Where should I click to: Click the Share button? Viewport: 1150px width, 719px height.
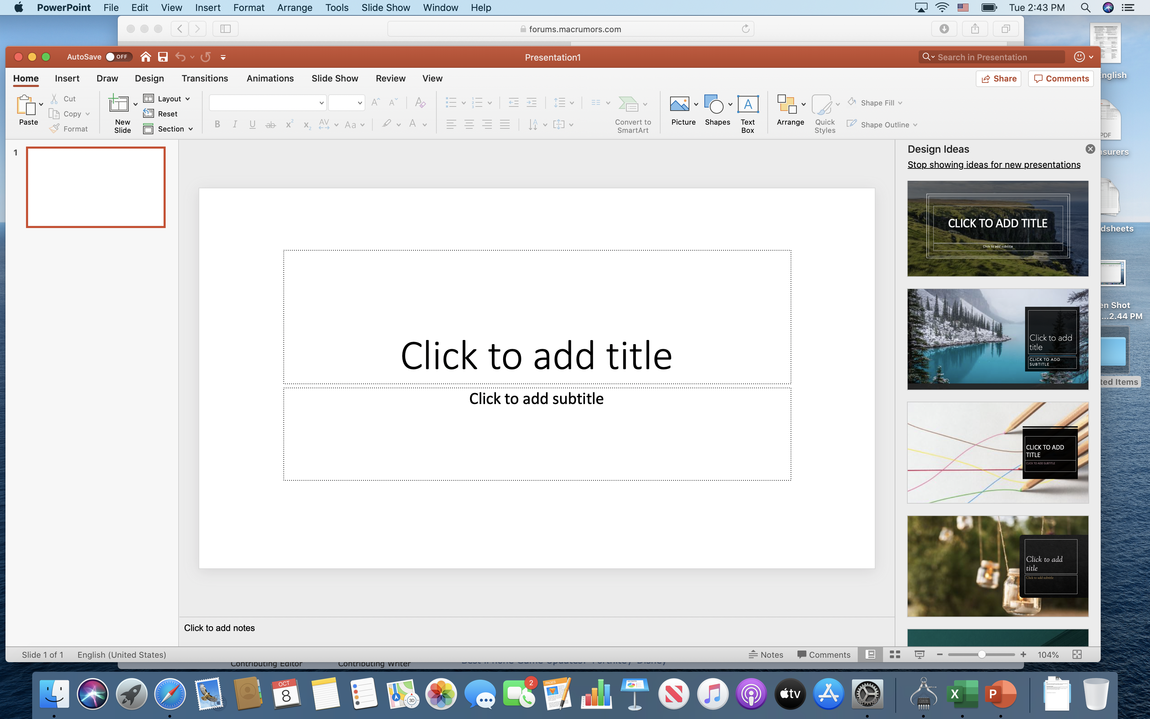(x=999, y=78)
